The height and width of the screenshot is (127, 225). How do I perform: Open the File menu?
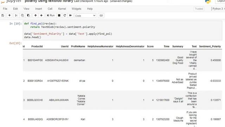point(5,9)
